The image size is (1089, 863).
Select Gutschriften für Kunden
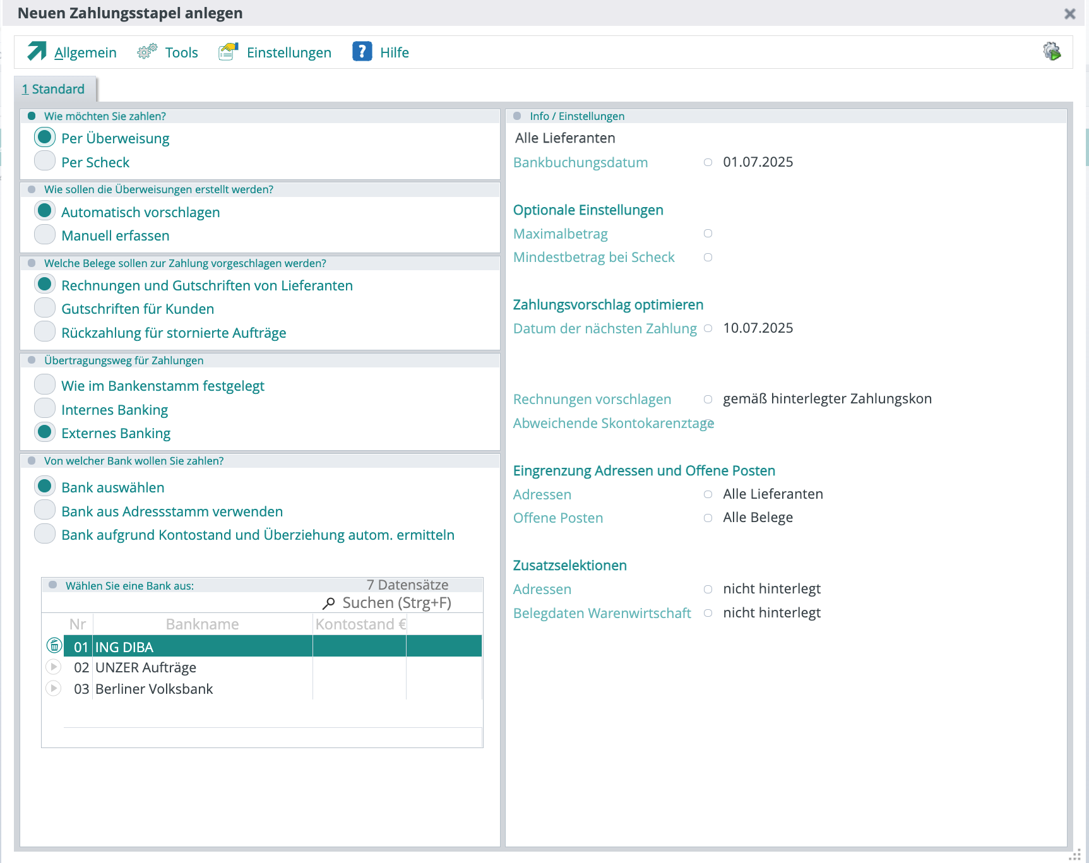tap(45, 307)
